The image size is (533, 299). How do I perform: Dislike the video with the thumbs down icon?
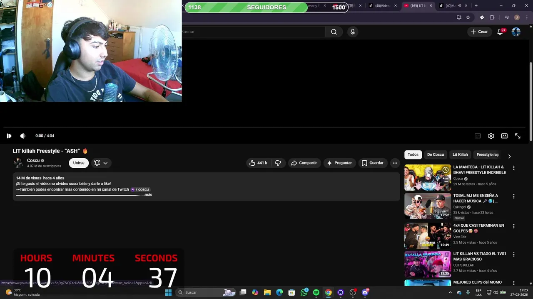click(x=278, y=163)
